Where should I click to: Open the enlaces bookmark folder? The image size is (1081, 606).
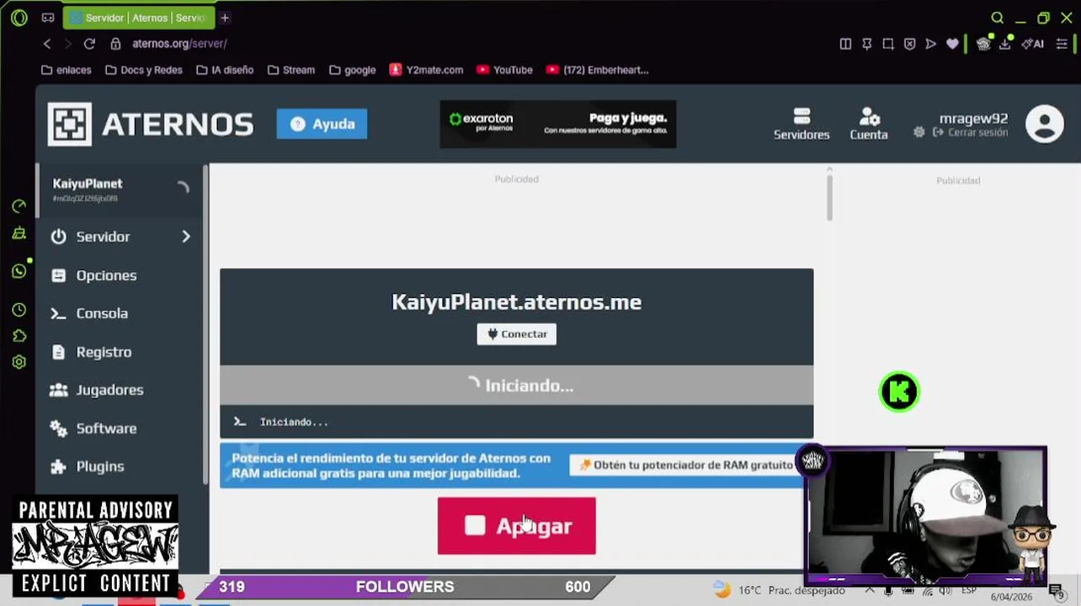click(x=66, y=70)
